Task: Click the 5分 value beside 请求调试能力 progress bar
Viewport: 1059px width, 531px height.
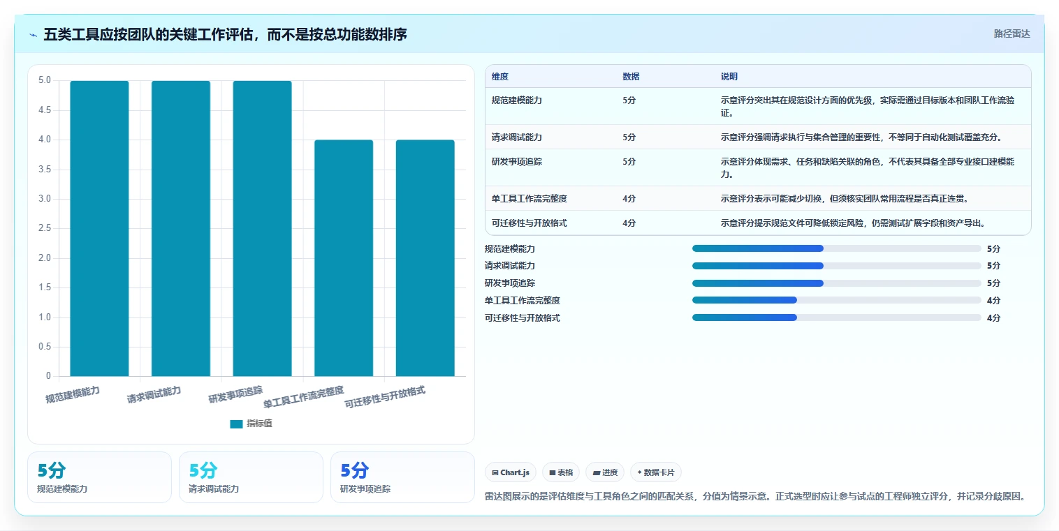Action: [993, 266]
